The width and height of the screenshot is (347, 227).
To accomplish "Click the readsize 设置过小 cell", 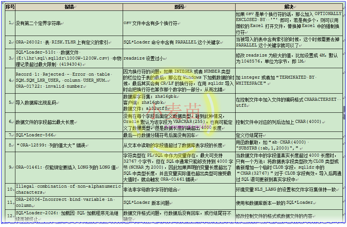I will 179,58.
